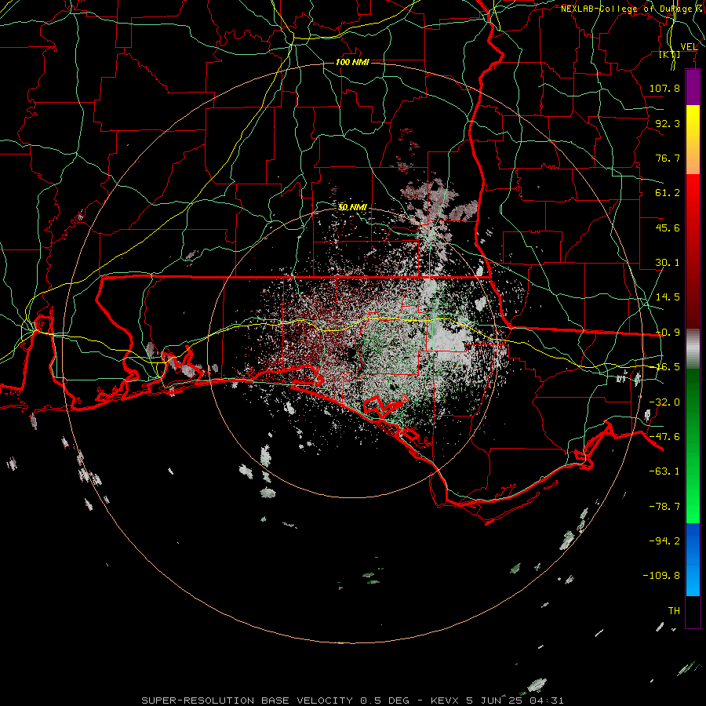The image size is (706, 706).
Task: Click the Super-Resolution Base Velocity caption
Action: point(352,701)
